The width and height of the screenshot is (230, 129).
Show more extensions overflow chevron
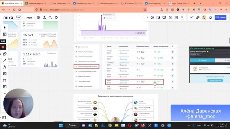pos(221,10)
